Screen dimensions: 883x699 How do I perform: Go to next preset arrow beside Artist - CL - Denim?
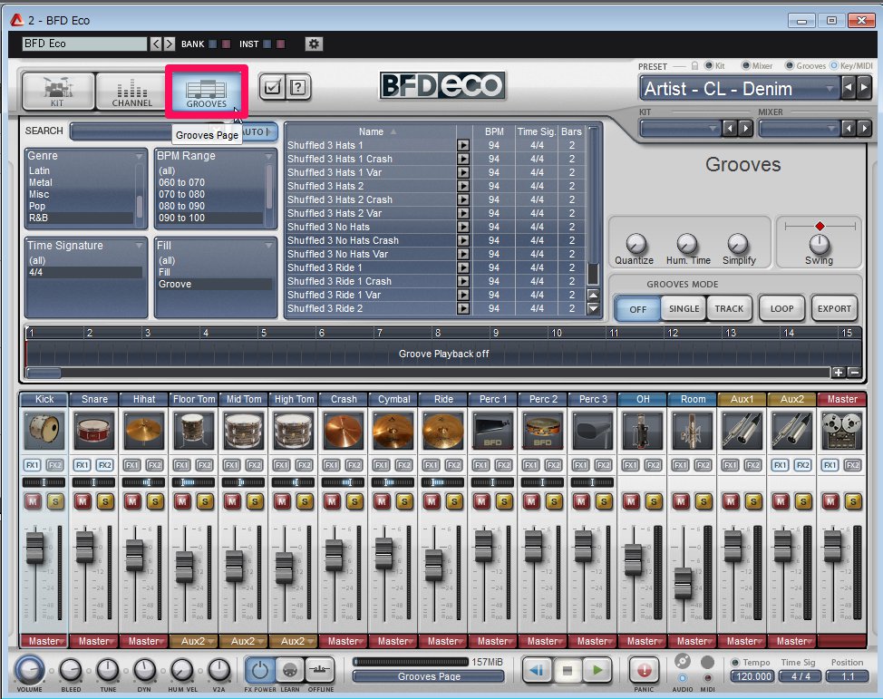pyautogui.click(x=863, y=88)
